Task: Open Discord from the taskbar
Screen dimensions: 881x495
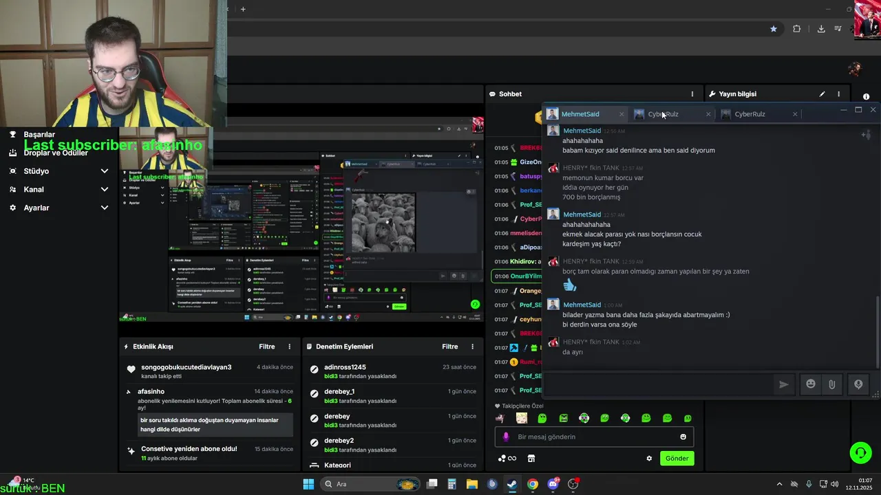Action: click(x=553, y=484)
